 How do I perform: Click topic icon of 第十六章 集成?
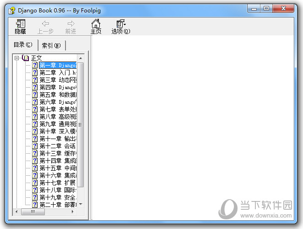click(x=35, y=175)
